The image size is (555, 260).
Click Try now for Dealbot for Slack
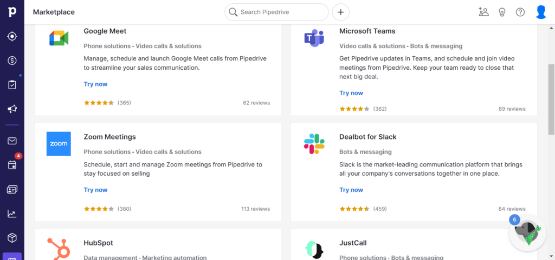click(351, 190)
